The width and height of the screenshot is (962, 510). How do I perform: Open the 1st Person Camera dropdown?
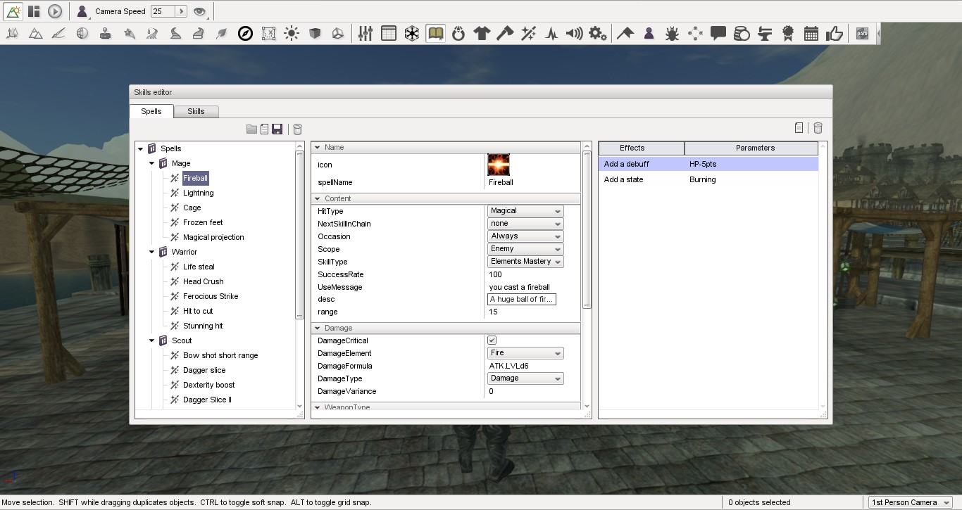(x=911, y=502)
